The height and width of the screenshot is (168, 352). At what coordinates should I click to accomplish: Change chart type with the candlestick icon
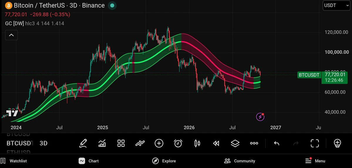pos(197,143)
